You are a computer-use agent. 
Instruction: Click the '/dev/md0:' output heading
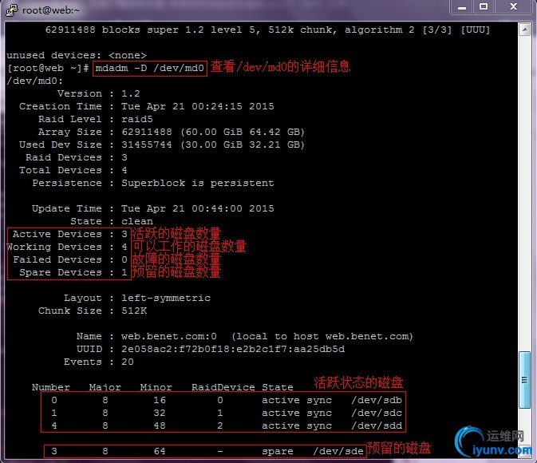click(35, 81)
